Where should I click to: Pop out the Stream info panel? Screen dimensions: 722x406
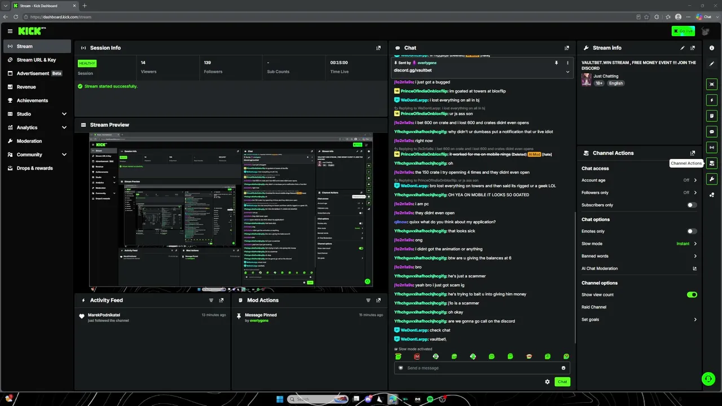[x=693, y=48]
